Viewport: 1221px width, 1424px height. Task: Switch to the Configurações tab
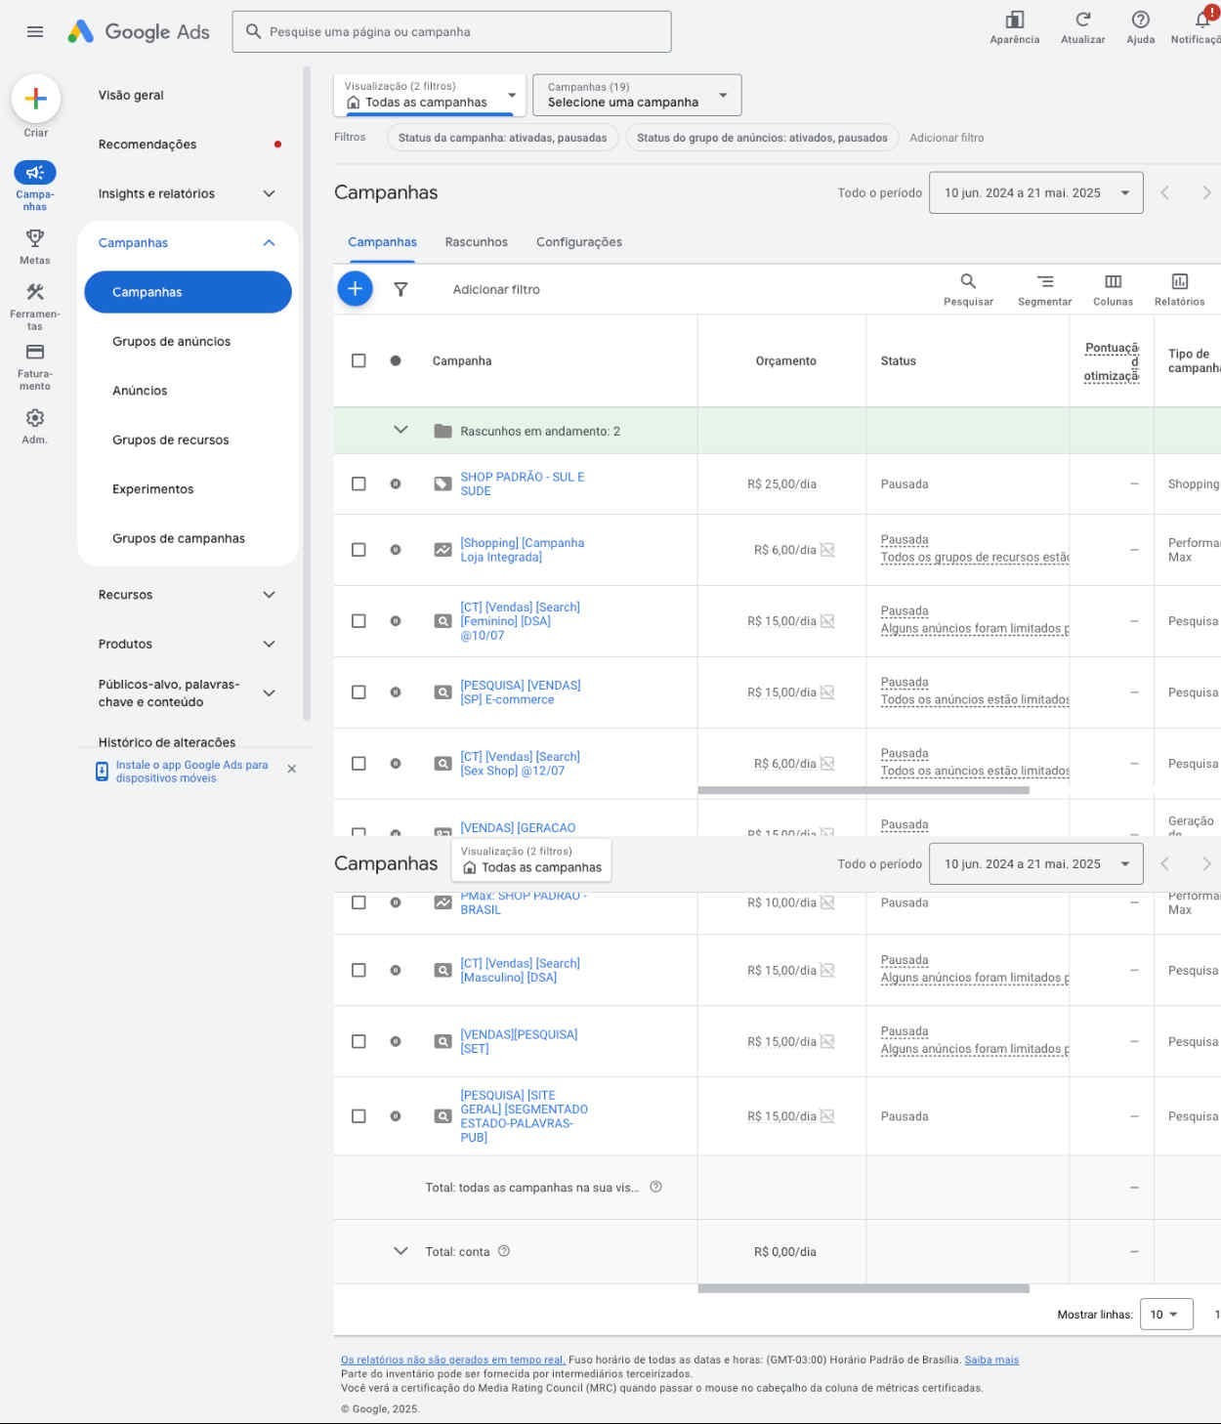[x=579, y=242]
